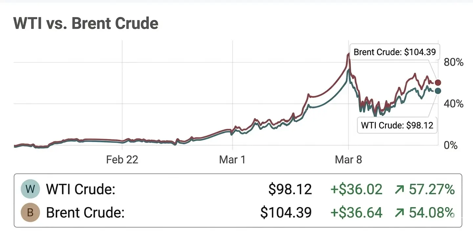Click the +$36.02 WTI change value
Image resolution: width=473 pixels, height=236 pixels.
tap(356, 189)
